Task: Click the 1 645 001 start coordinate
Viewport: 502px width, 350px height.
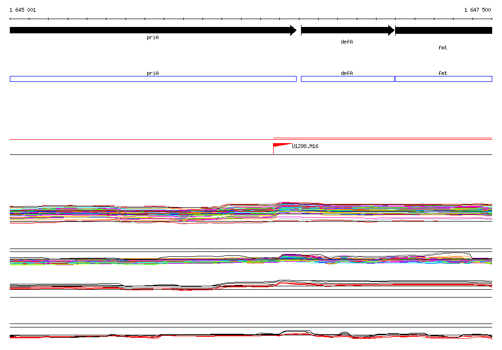Action: point(23,10)
